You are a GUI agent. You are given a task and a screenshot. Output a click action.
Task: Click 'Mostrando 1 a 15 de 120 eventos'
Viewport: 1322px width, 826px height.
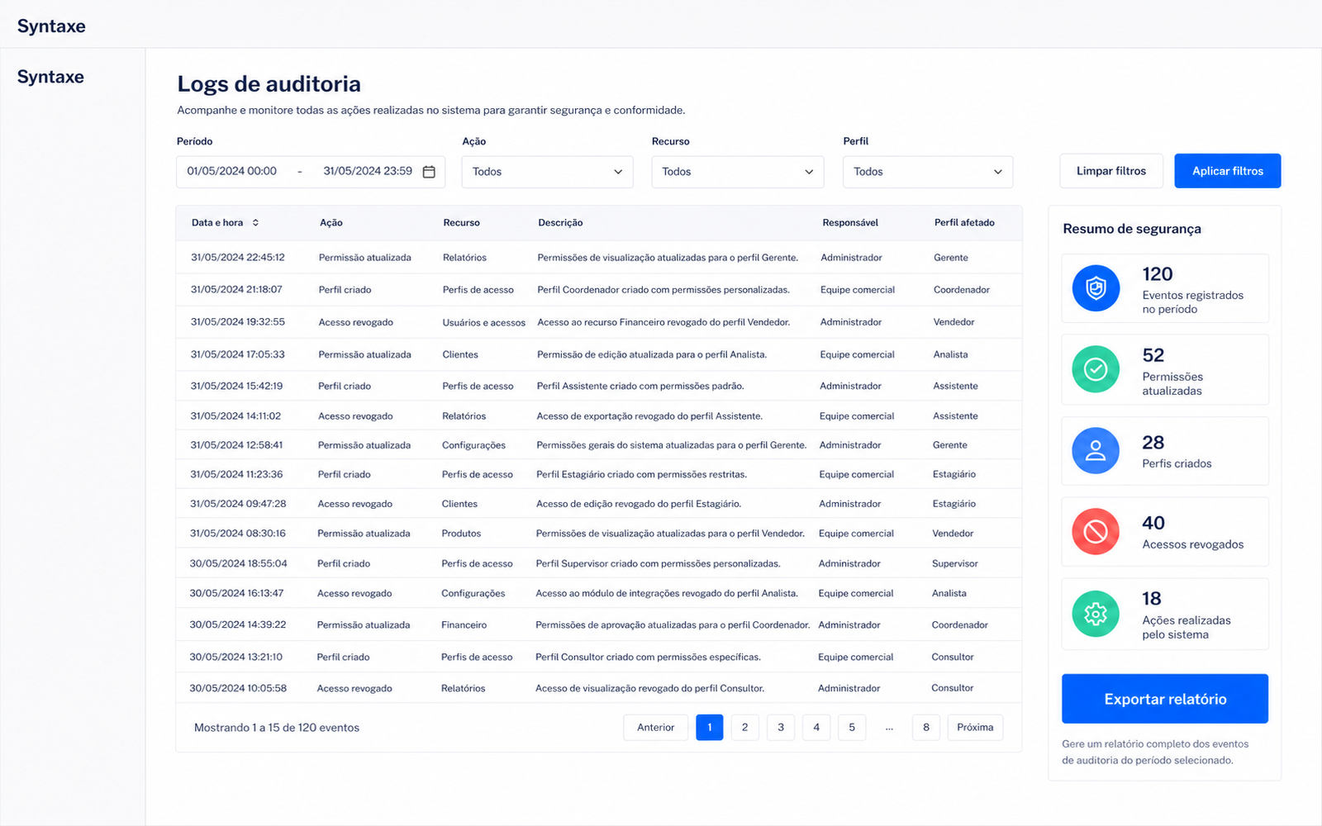point(277,728)
